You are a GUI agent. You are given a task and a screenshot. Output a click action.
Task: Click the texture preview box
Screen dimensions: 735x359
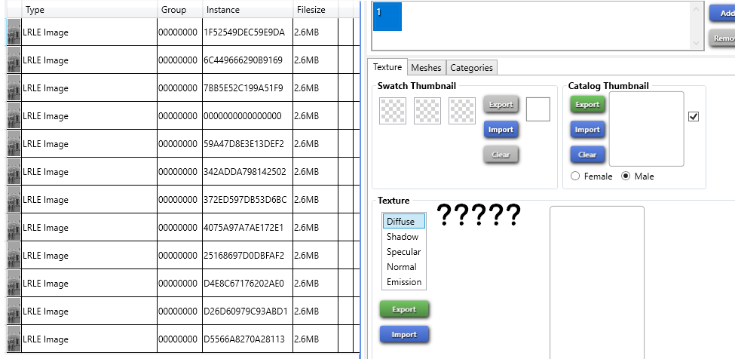(x=597, y=282)
